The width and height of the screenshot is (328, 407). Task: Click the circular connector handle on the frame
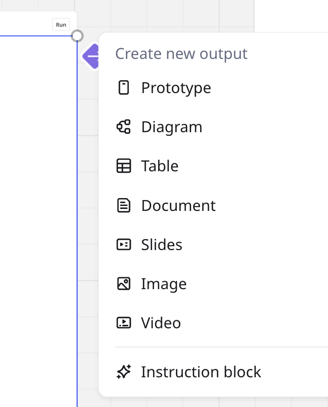(77, 36)
